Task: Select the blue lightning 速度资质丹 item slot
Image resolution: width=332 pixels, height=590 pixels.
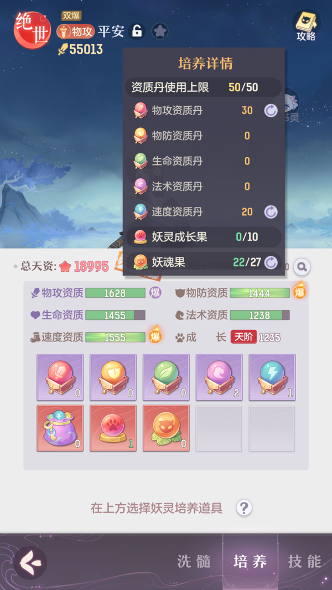Action: [x=272, y=377]
